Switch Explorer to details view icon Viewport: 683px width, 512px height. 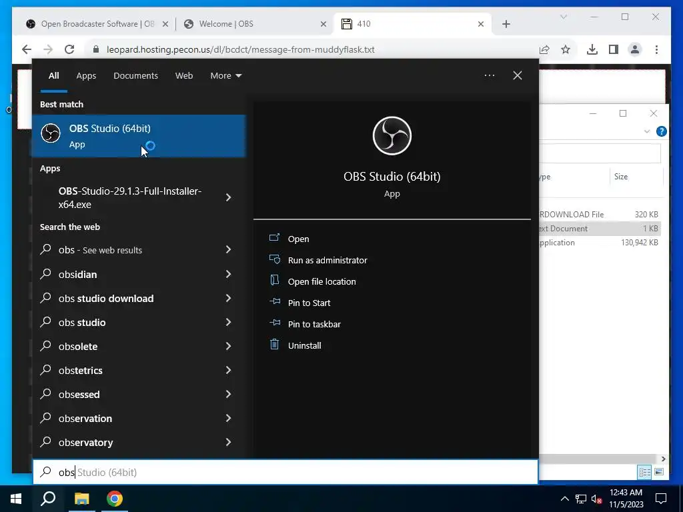tap(644, 472)
